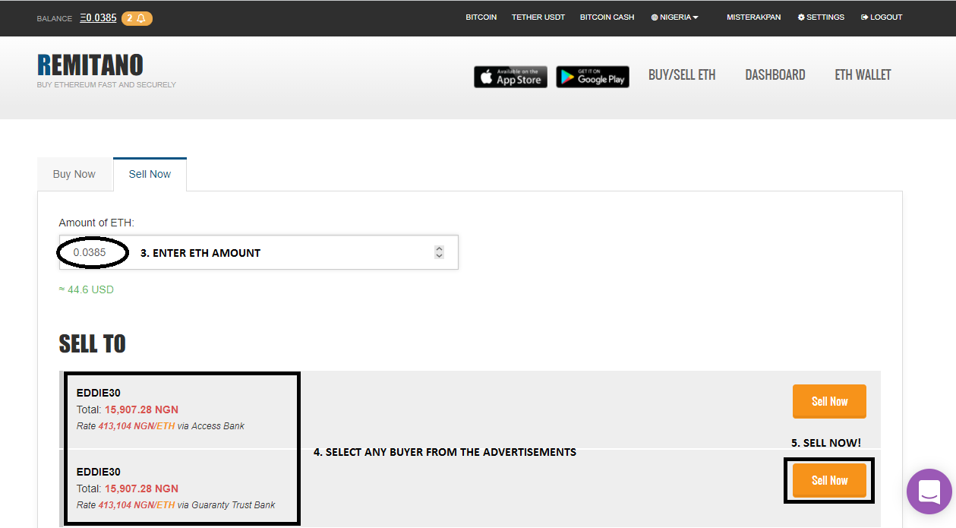The width and height of the screenshot is (956, 528).
Task: Click the rate line via Access Bank
Action: click(160, 426)
